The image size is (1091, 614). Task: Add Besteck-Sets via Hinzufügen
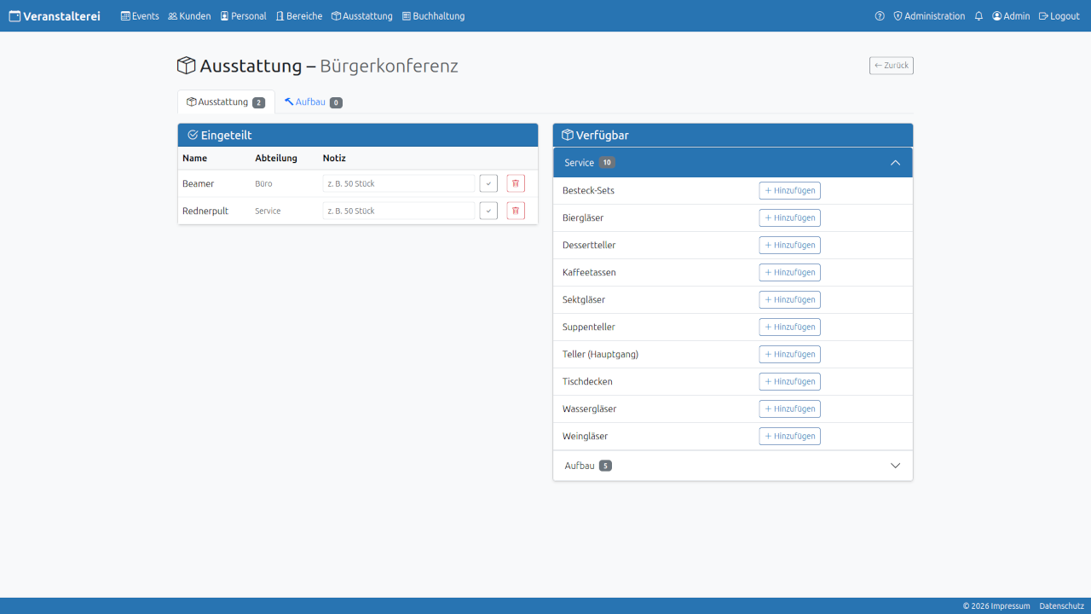click(790, 191)
